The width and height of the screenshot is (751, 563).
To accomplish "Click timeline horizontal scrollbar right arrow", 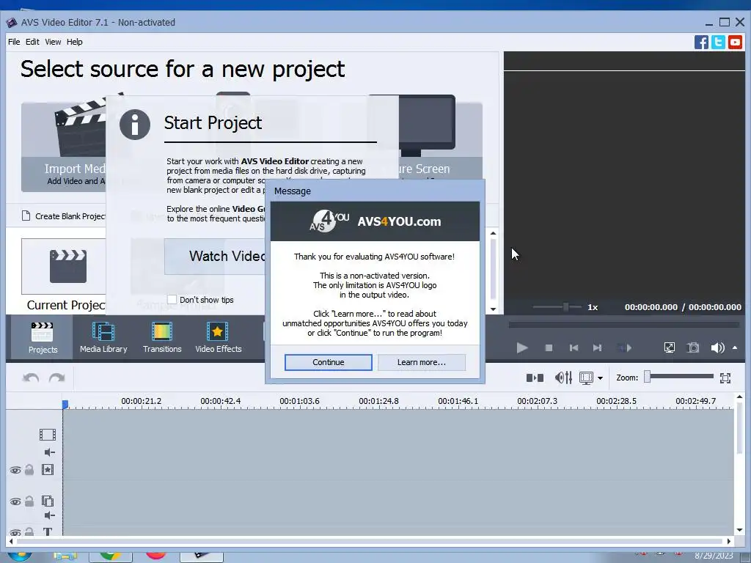I will (x=729, y=542).
